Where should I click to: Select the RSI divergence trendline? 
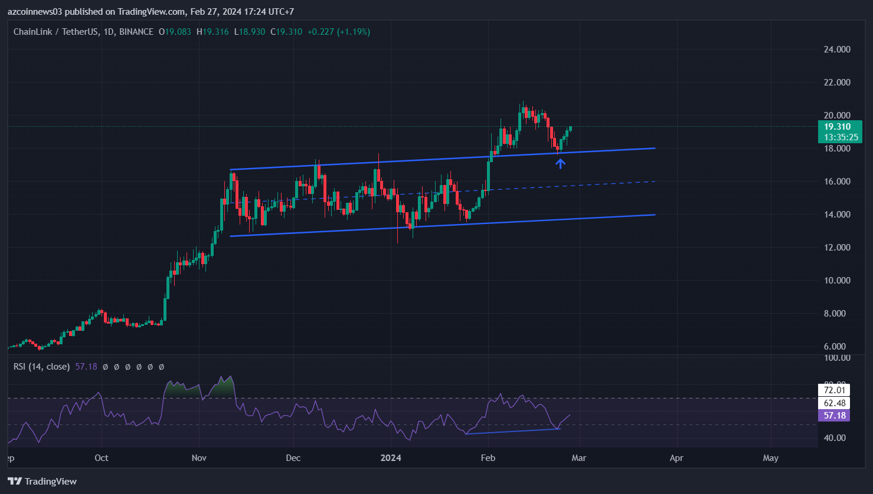pyautogui.click(x=512, y=432)
